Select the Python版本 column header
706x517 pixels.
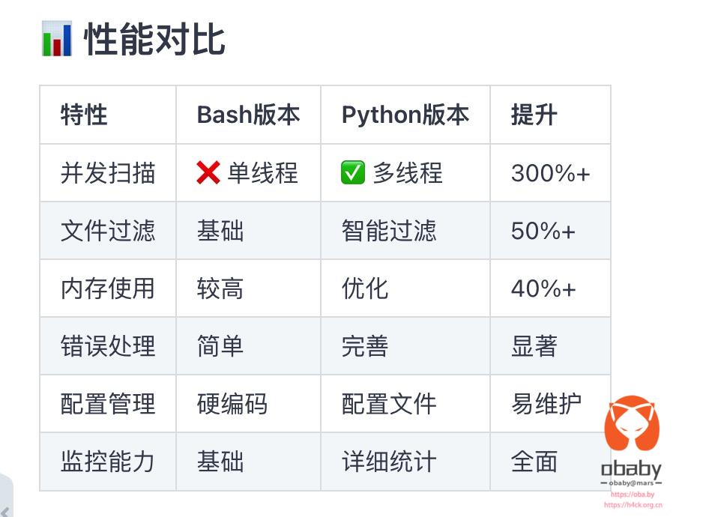(x=405, y=115)
